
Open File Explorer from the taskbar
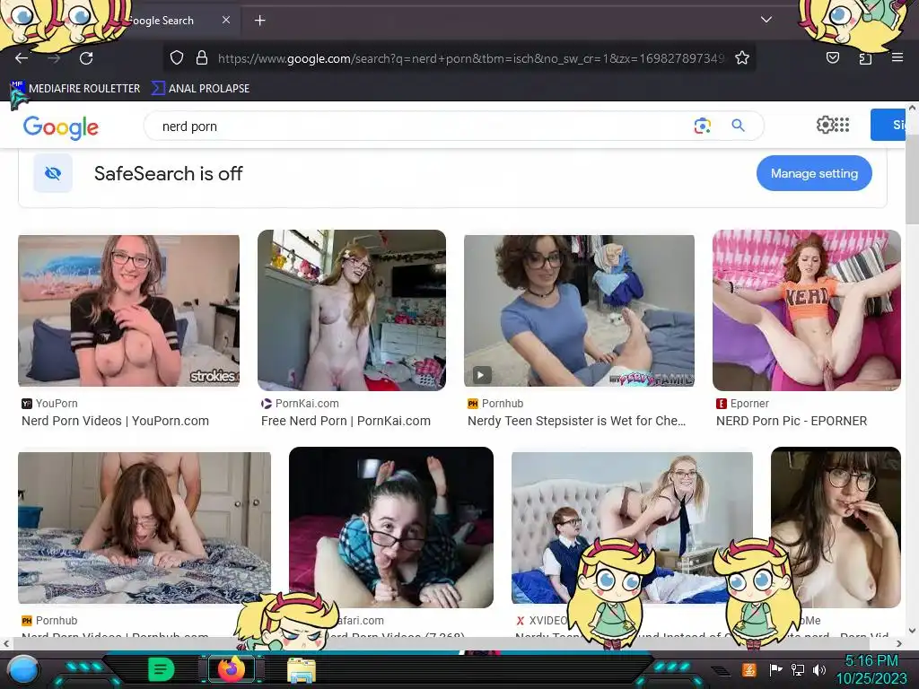pyautogui.click(x=302, y=670)
